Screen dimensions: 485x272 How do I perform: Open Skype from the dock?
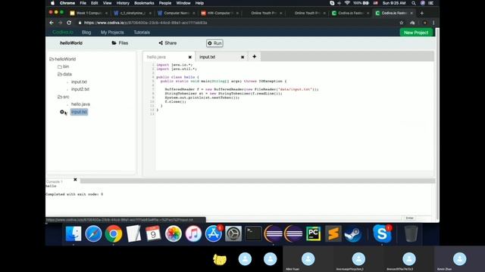pyautogui.click(x=382, y=233)
